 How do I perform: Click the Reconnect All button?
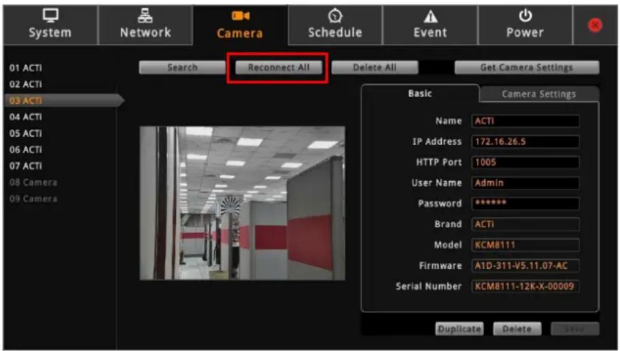pos(278,67)
